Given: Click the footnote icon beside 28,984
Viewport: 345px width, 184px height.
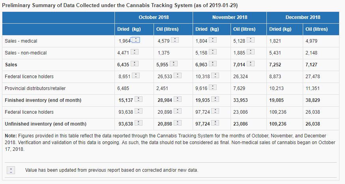Looking at the screenshot, I should pyautogui.click(x=178, y=100).
